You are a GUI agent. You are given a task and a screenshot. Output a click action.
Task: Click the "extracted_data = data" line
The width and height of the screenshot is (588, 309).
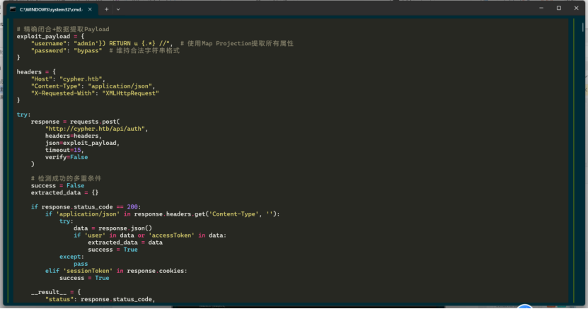(125, 243)
